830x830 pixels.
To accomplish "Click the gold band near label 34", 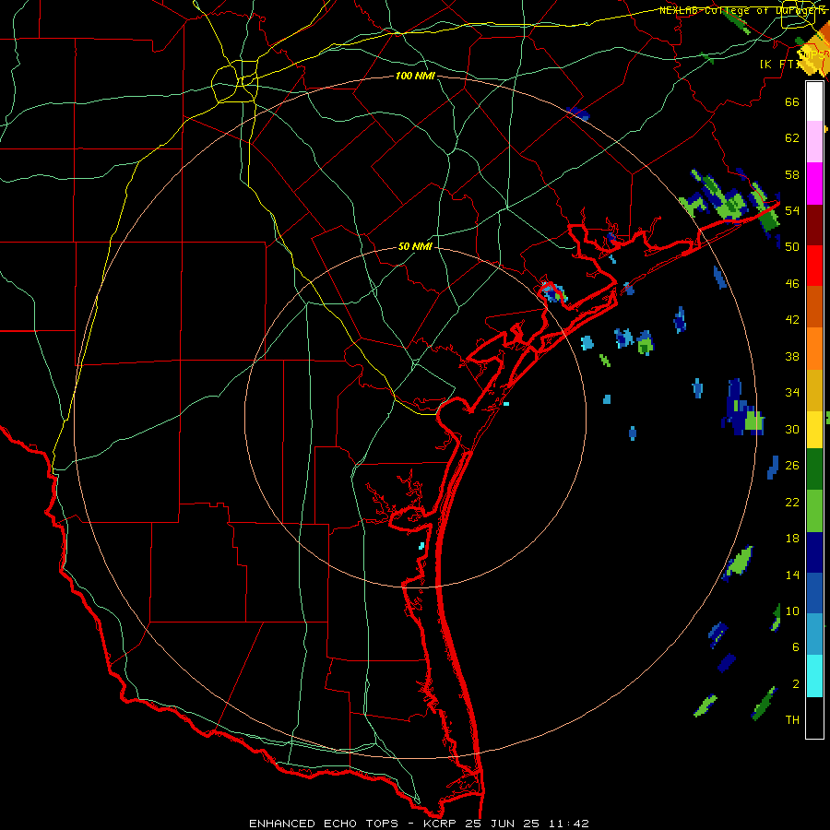I will [x=814, y=390].
